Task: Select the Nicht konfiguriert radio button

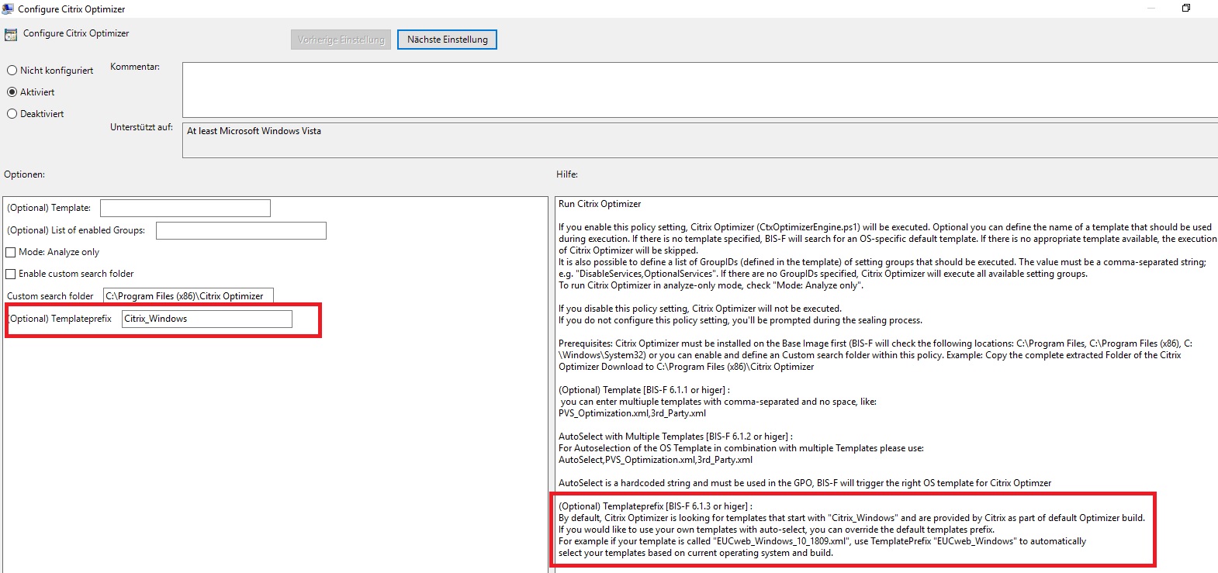Action: pyautogui.click(x=12, y=71)
